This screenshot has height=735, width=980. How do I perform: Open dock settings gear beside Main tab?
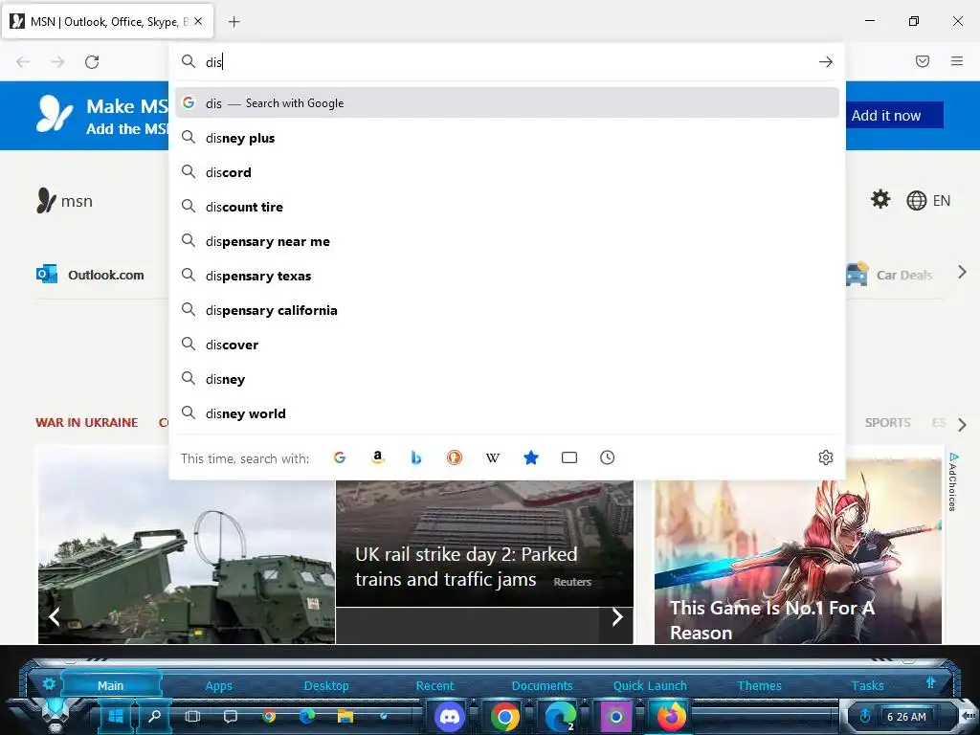[x=49, y=684]
